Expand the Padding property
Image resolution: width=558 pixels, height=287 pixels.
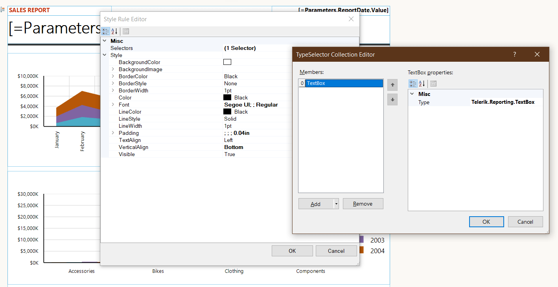click(x=113, y=133)
